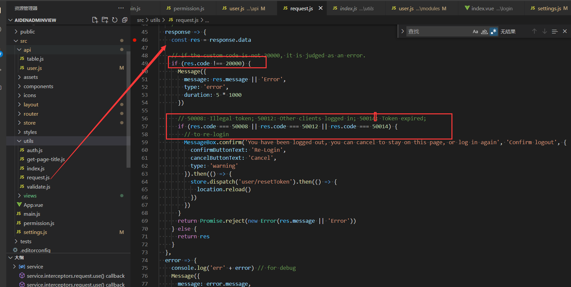Collapse the utils folder
Screen dimensions: 571x287
pos(28,141)
